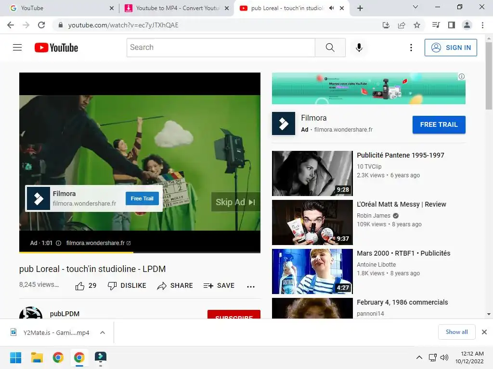The width and height of the screenshot is (493, 369).
Task: Click the red SUBSCRIBE button
Action: [234, 314]
